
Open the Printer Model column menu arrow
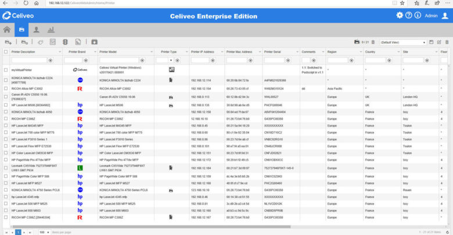tap(152, 52)
